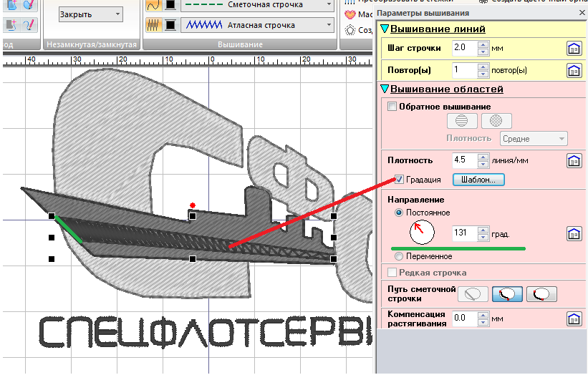Click the region sewing type zigzag icon

point(154,25)
